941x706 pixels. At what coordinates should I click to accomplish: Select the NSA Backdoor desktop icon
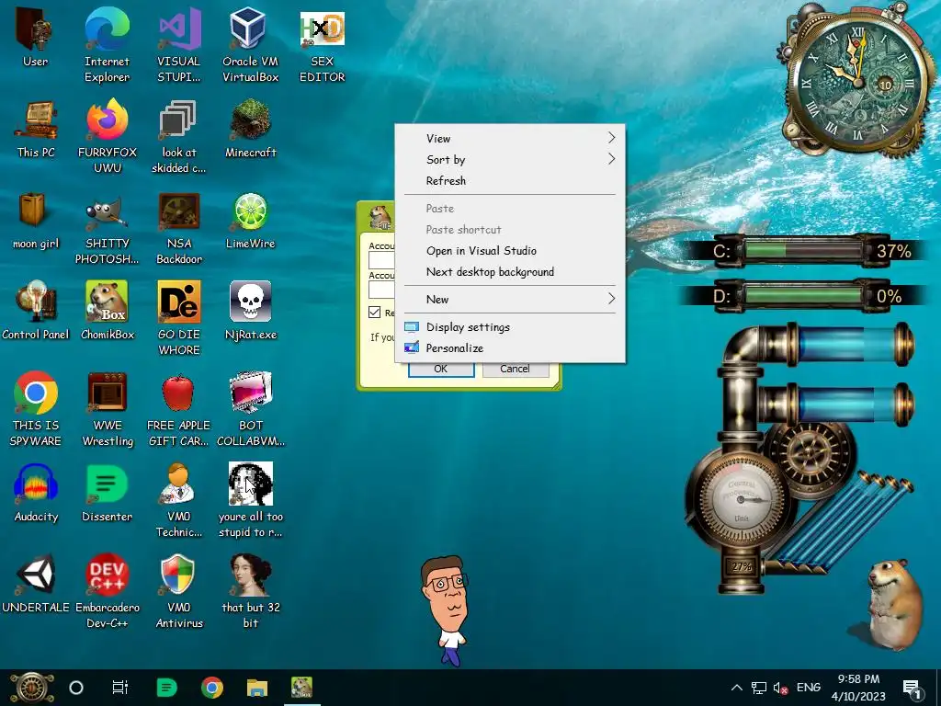178,228
